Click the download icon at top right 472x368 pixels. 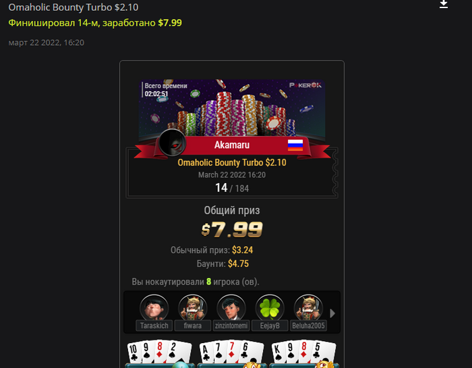tap(444, 4)
